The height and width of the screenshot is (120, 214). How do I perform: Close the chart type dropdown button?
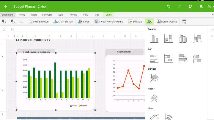point(149,22)
